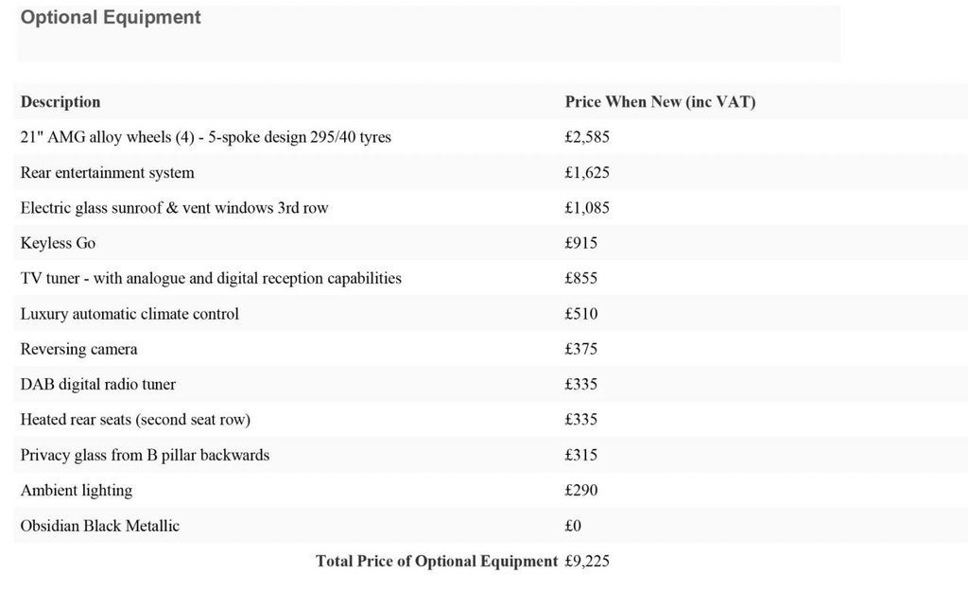
Task: Click DAB digital radio tuner text
Action: point(98,385)
